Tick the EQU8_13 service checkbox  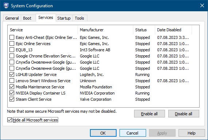click(12, 50)
